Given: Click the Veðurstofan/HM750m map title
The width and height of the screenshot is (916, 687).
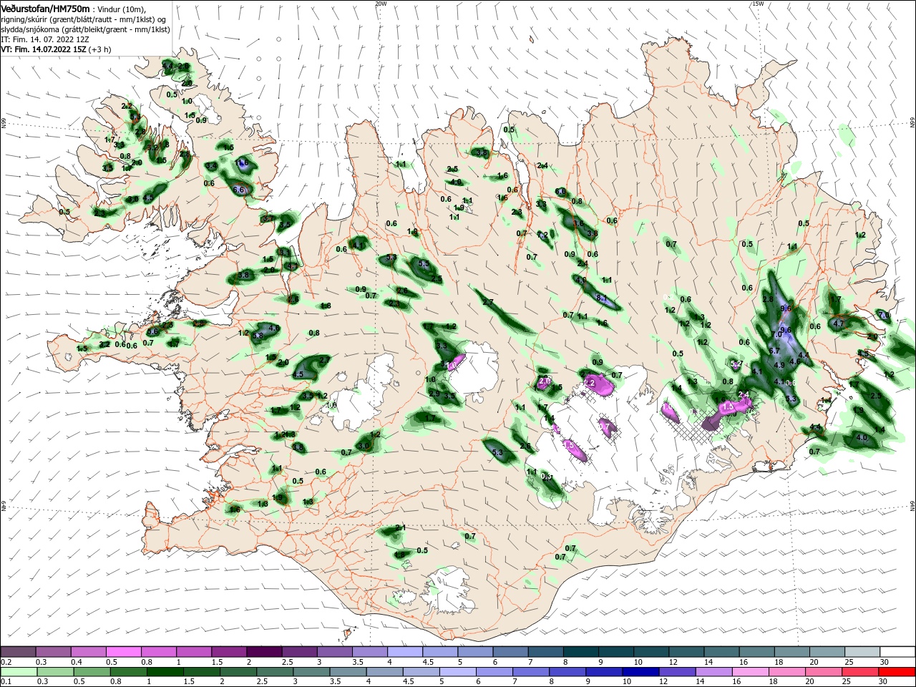Looking at the screenshot, I should tap(44, 8).
